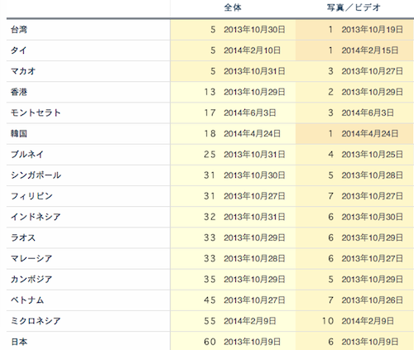Click ミクロネシア in the table
Screen dimensions: 414x350
tap(36, 321)
